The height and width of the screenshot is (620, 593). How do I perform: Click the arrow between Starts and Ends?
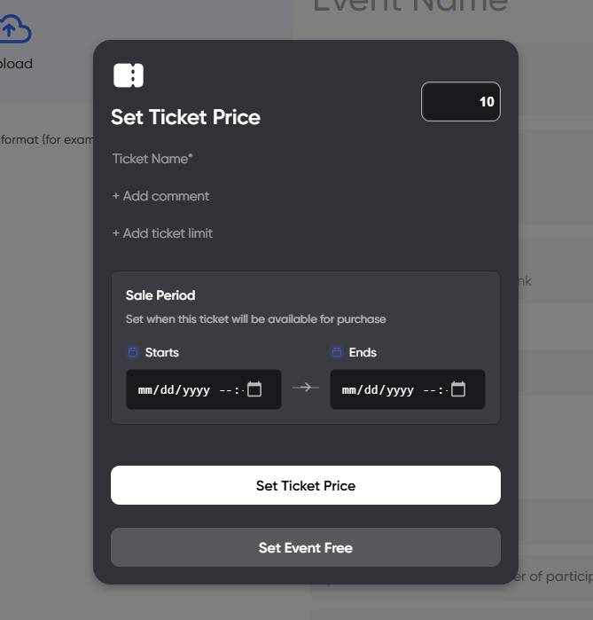(306, 388)
